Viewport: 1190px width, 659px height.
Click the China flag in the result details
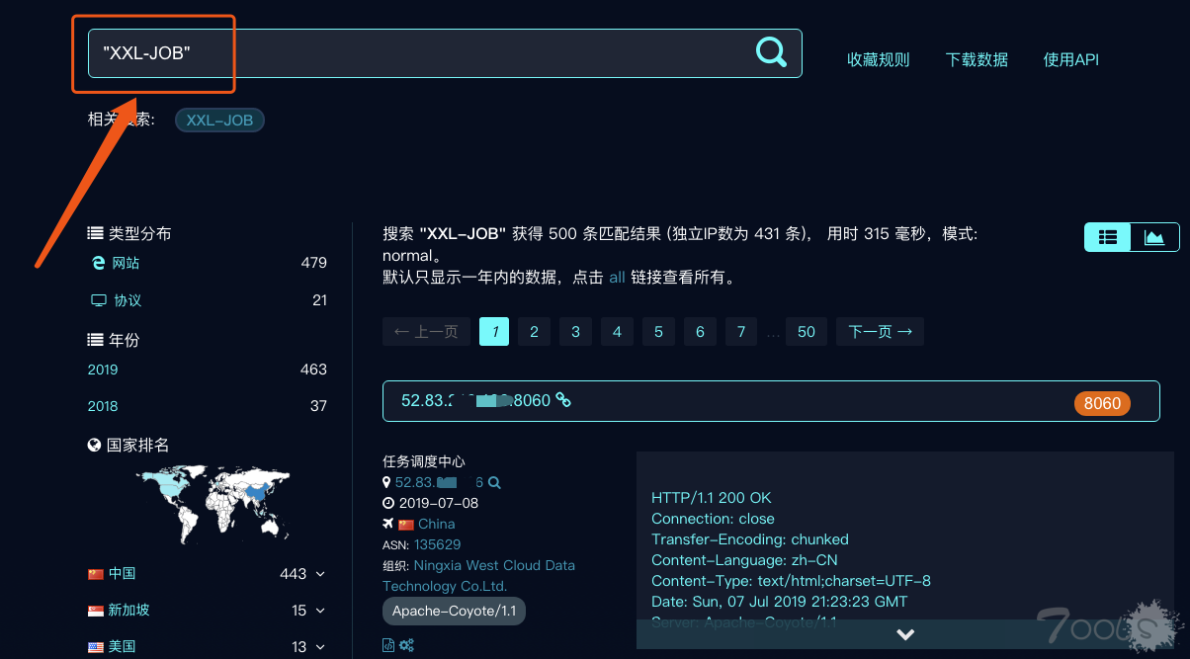pyautogui.click(x=406, y=525)
